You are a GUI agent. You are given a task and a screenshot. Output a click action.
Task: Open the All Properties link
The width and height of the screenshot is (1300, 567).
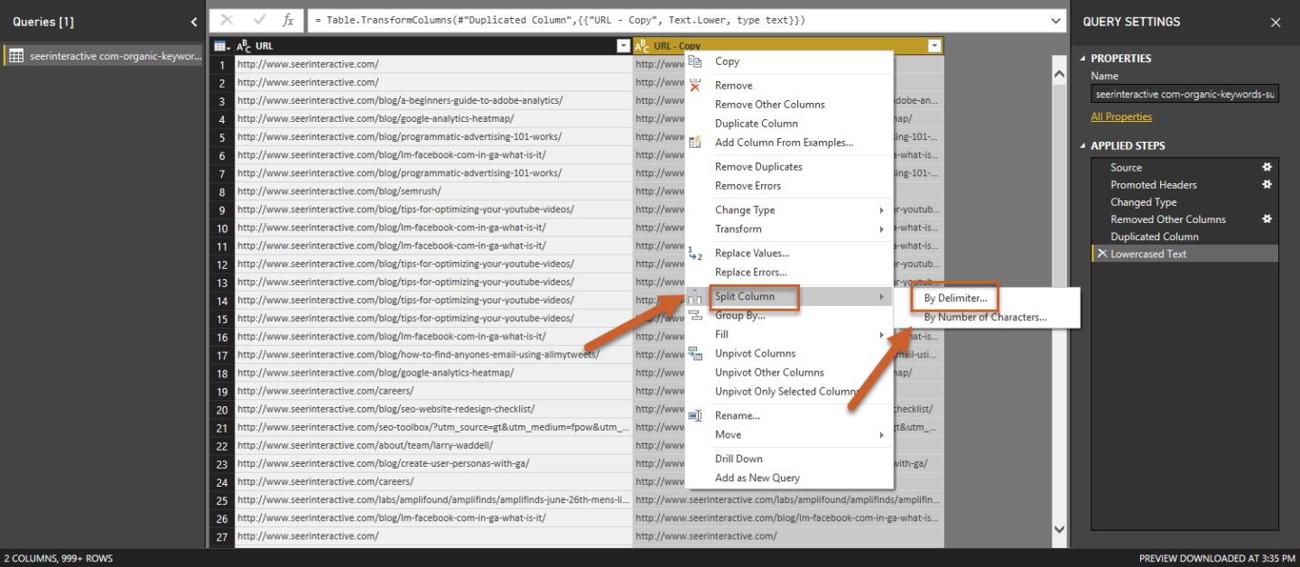[1121, 116]
